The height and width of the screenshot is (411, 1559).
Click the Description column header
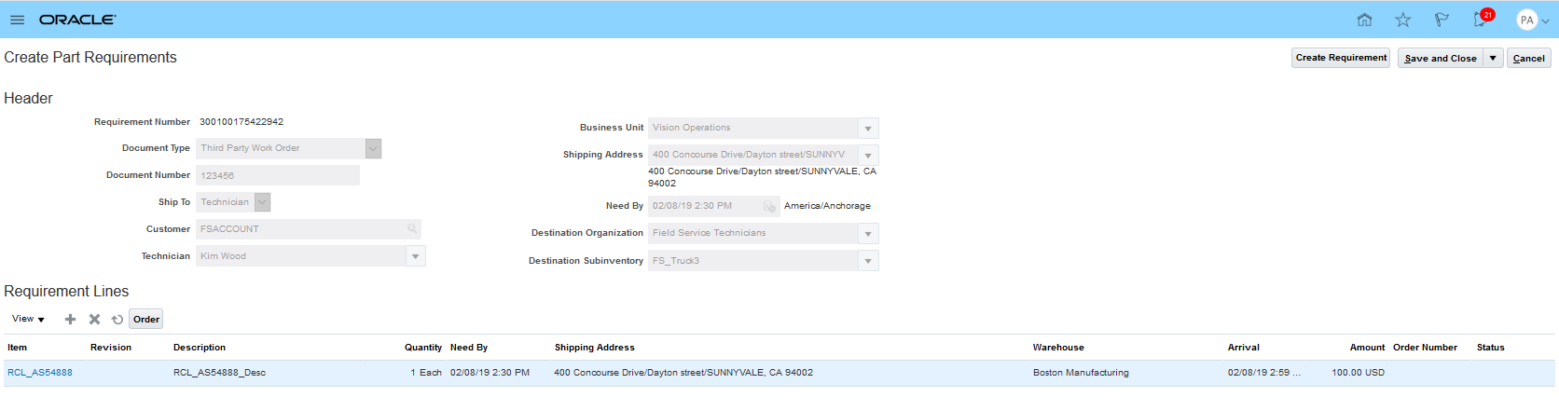coord(200,348)
